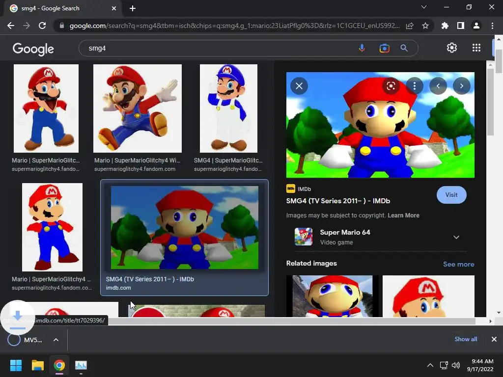Click the browser back arrow
This screenshot has width=503, height=377.
coord(11,26)
